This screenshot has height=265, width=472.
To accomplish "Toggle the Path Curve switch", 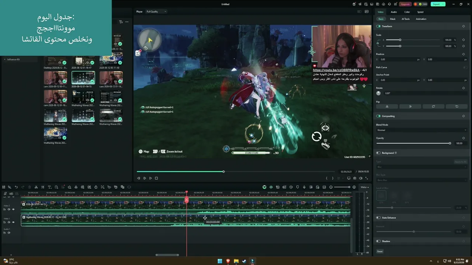I will 465,67.
